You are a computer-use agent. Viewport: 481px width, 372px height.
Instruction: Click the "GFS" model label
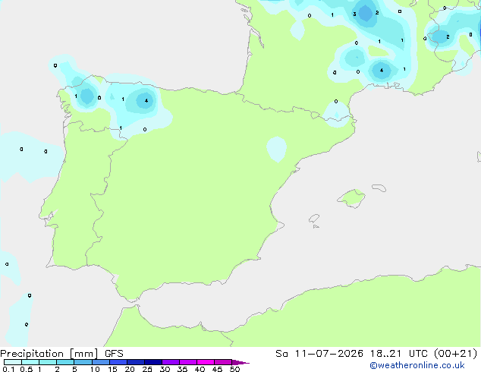[x=114, y=354]
